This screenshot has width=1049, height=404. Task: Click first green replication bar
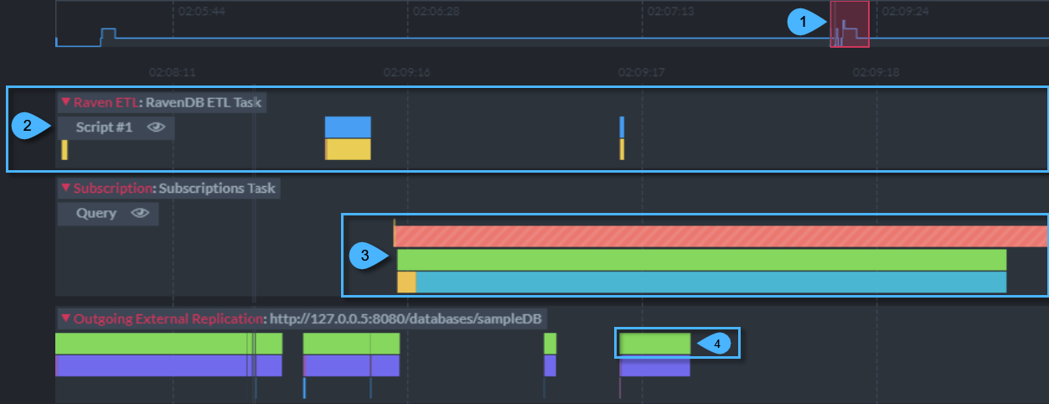[168, 344]
